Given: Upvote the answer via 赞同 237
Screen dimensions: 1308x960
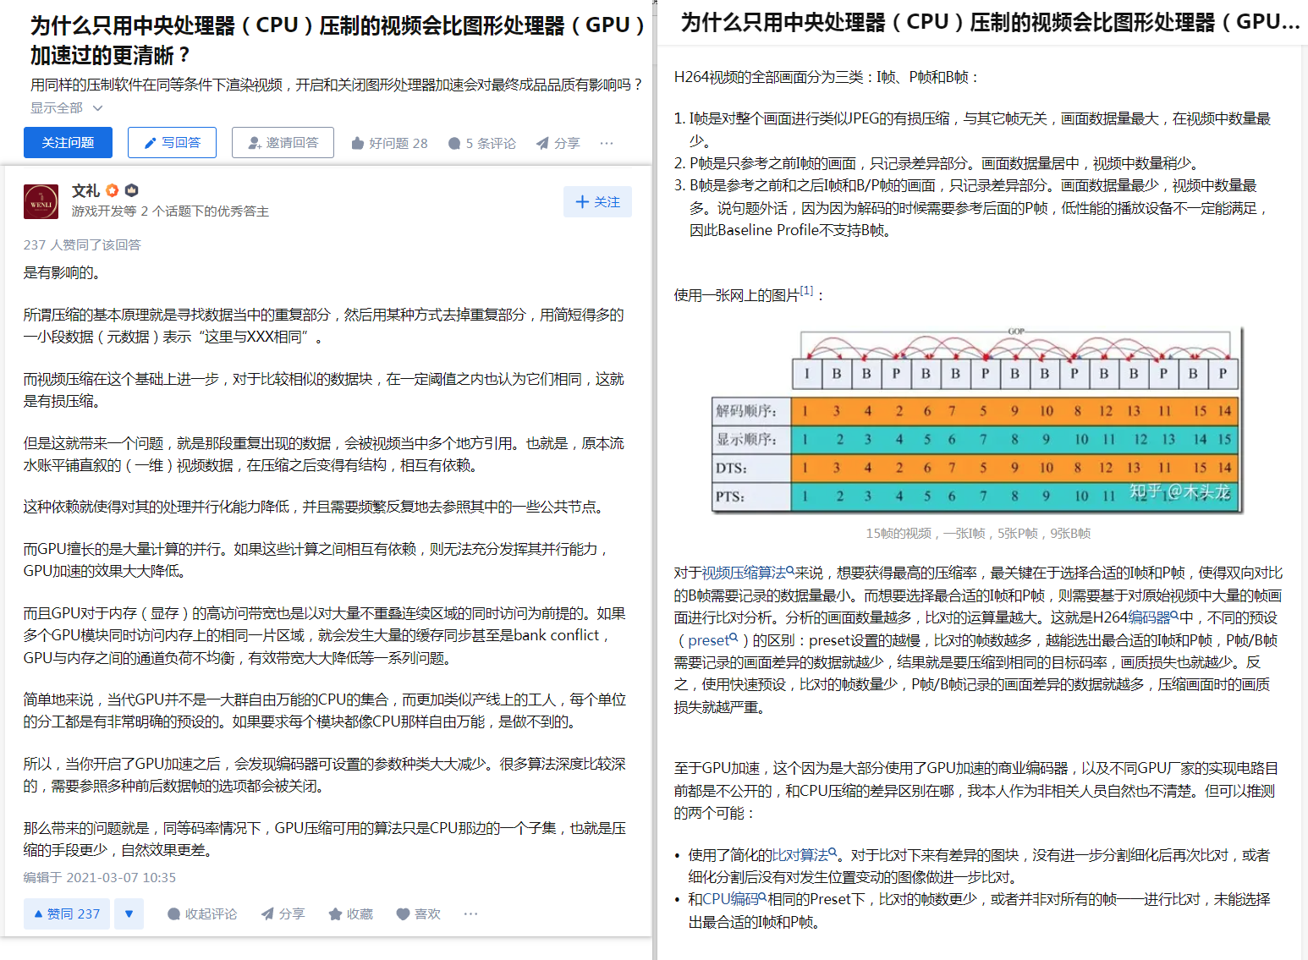Looking at the screenshot, I should pyautogui.click(x=67, y=913).
